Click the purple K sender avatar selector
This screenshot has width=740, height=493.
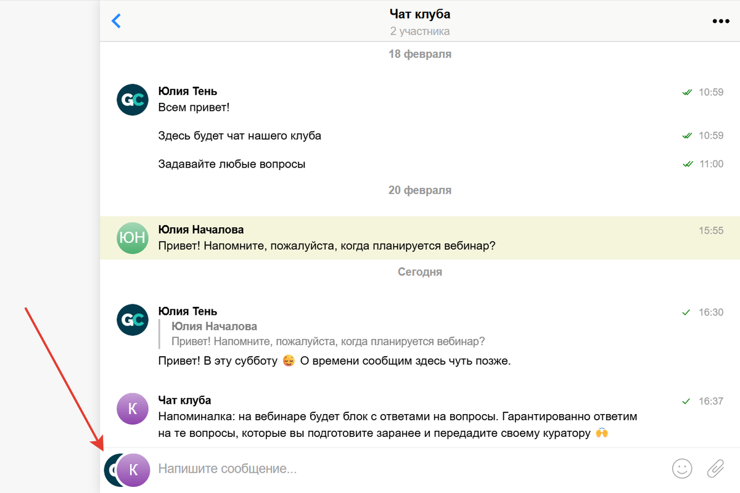(x=134, y=470)
